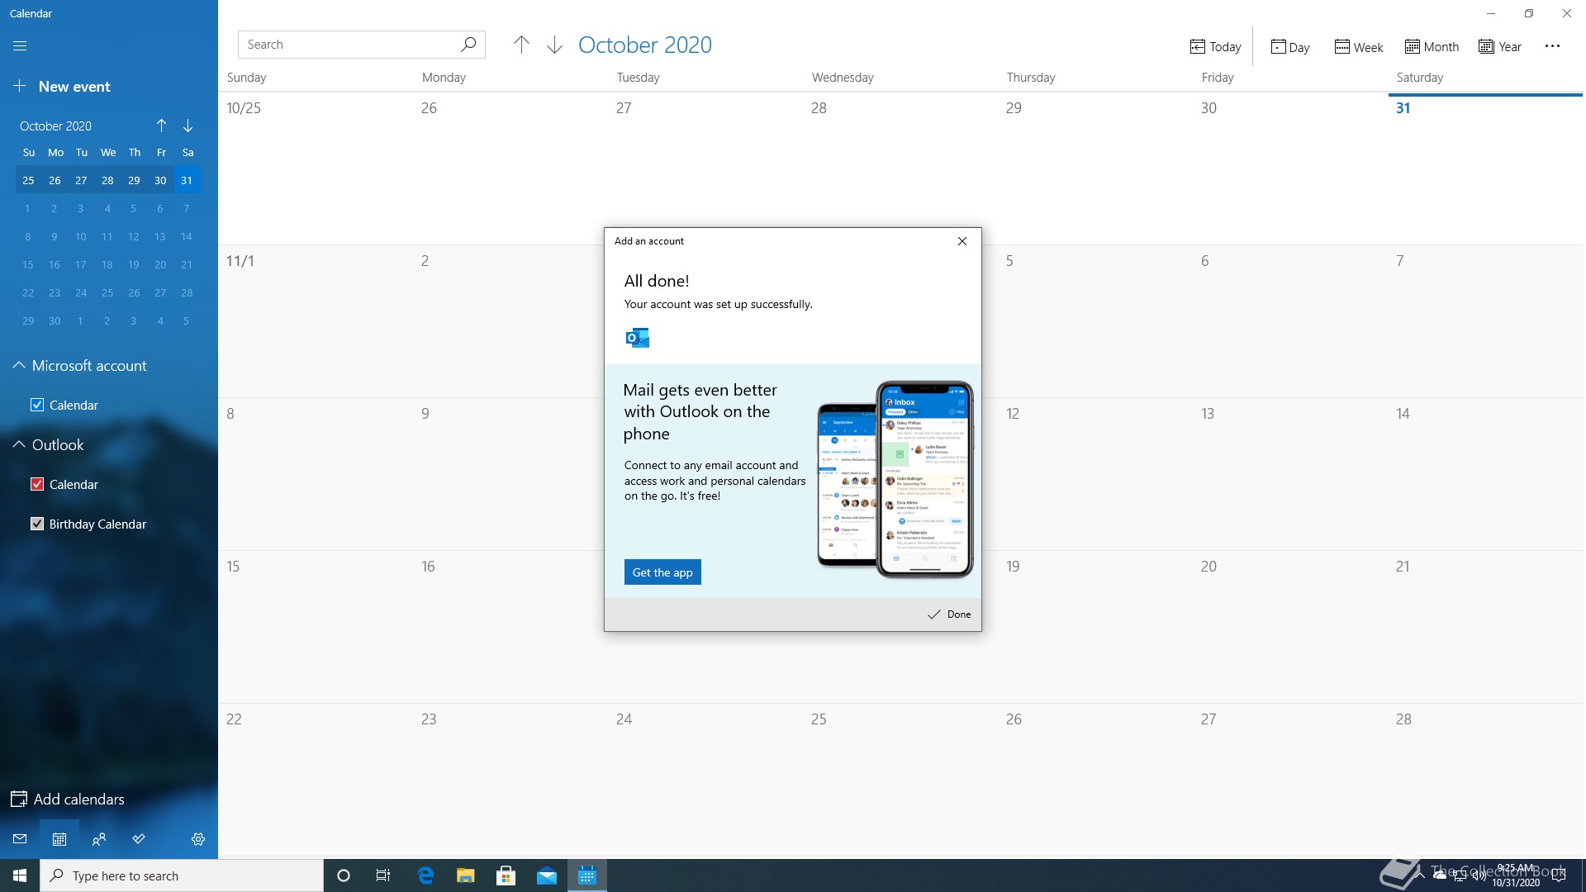This screenshot has width=1586, height=892.
Task: Open the People app icon in sidebar
Action: [99, 839]
